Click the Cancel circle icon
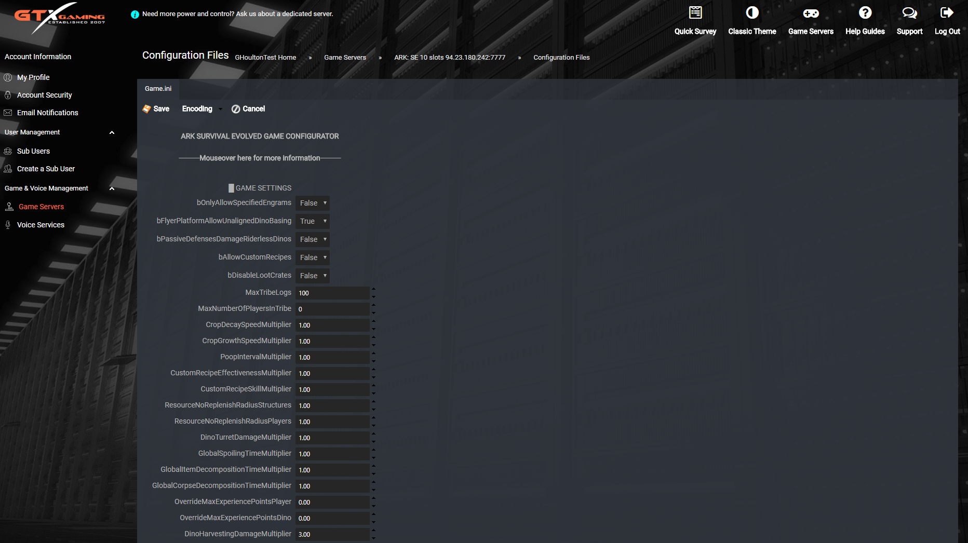 [236, 109]
